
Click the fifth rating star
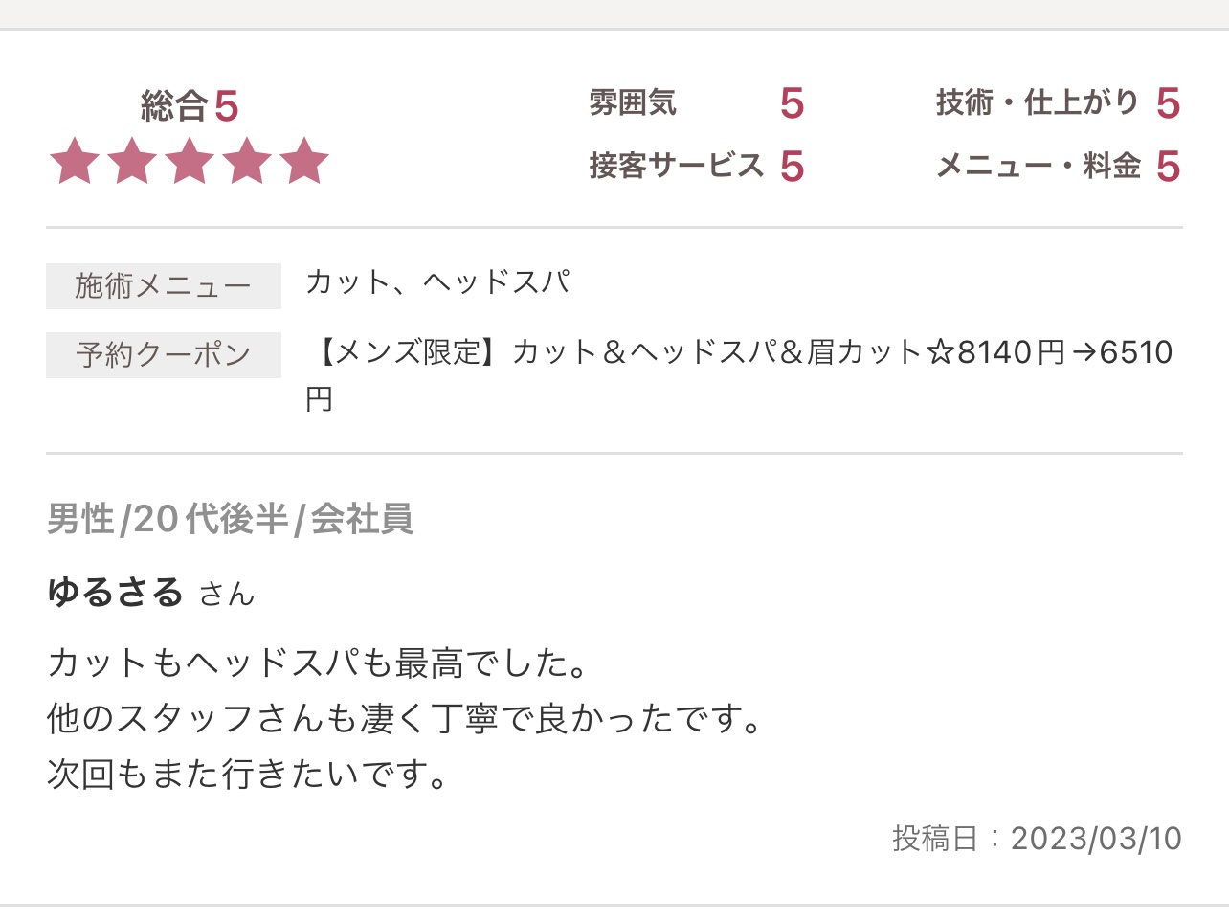304,160
